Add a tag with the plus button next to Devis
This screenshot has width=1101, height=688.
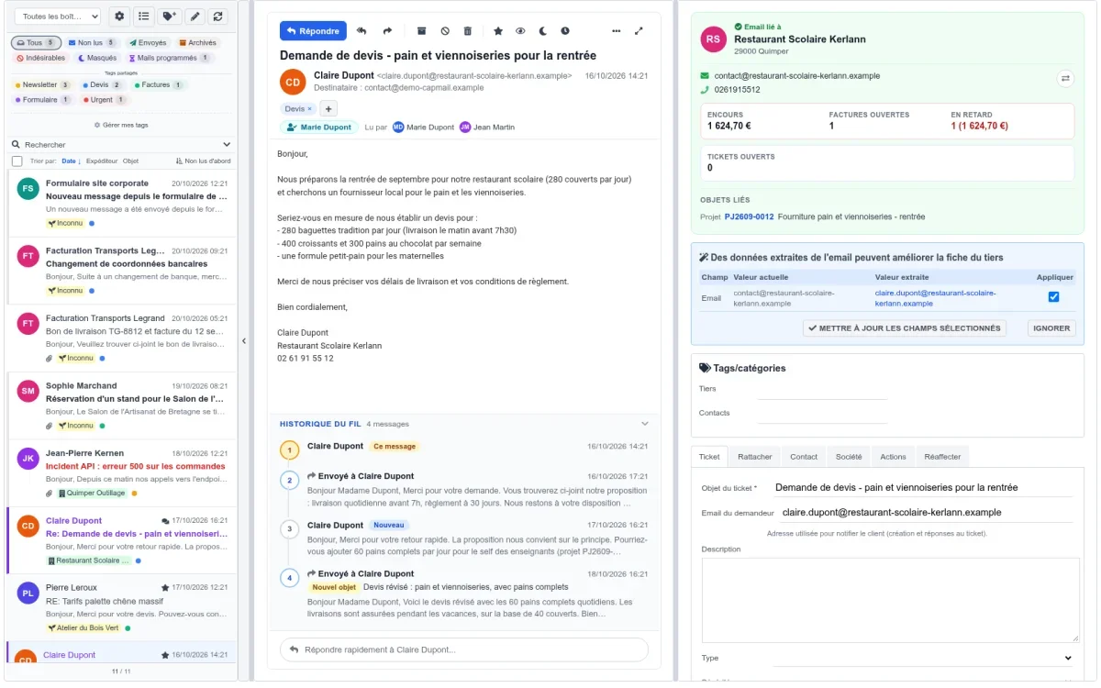[x=328, y=108]
